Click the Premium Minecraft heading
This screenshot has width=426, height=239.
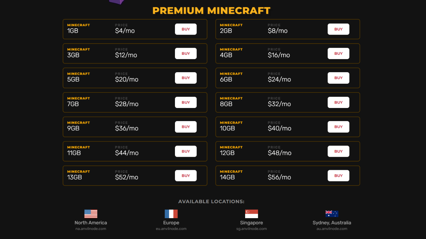[x=211, y=11]
